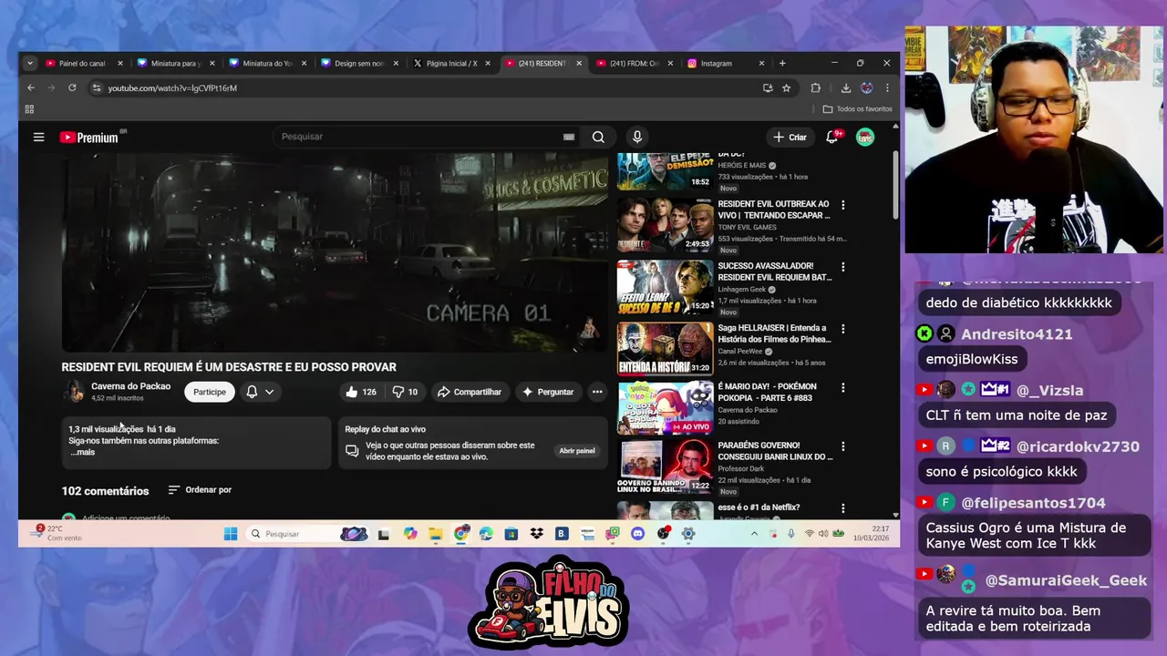1167x656 pixels.
Task: Open Chrome three-dot menu
Action: [887, 87]
